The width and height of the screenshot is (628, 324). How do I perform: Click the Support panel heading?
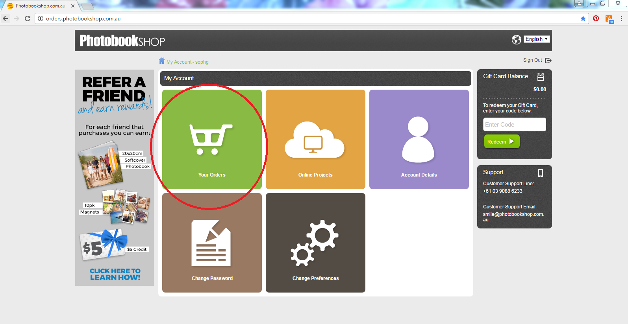coord(493,172)
